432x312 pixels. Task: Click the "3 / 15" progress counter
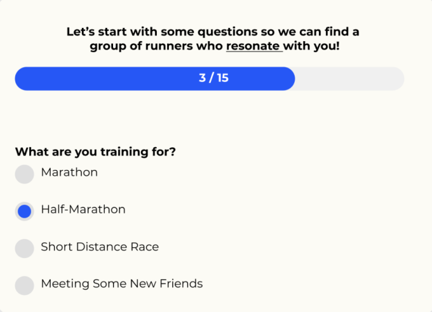click(213, 79)
